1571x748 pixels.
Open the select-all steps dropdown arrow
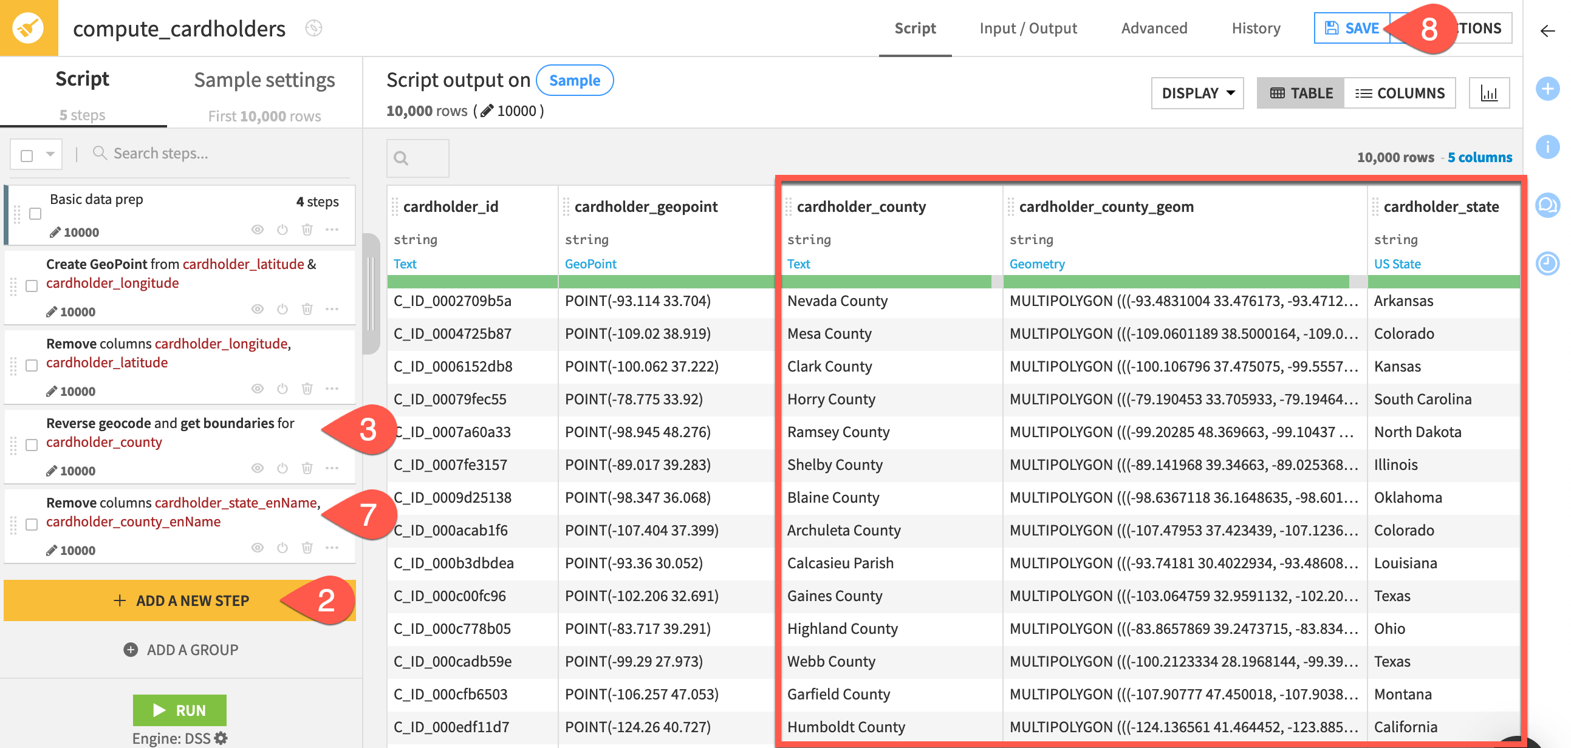[50, 154]
